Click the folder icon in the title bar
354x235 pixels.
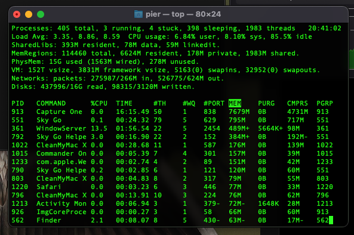pyautogui.click(x=138, y=14)
